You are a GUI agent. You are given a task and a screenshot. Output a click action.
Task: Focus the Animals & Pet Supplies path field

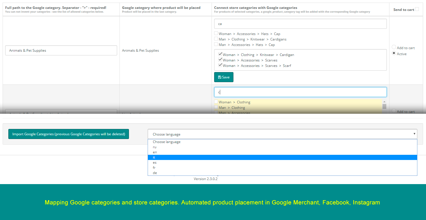click(x=61, y=50)
